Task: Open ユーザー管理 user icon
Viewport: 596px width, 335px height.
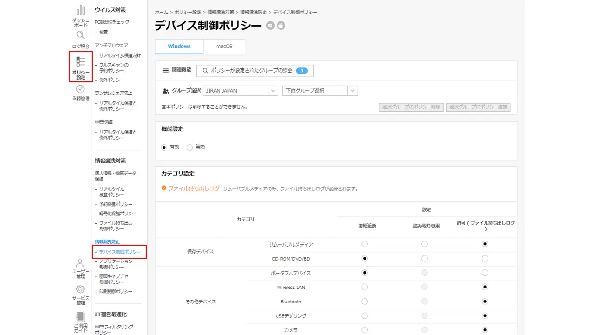Action: coord(81,263)
